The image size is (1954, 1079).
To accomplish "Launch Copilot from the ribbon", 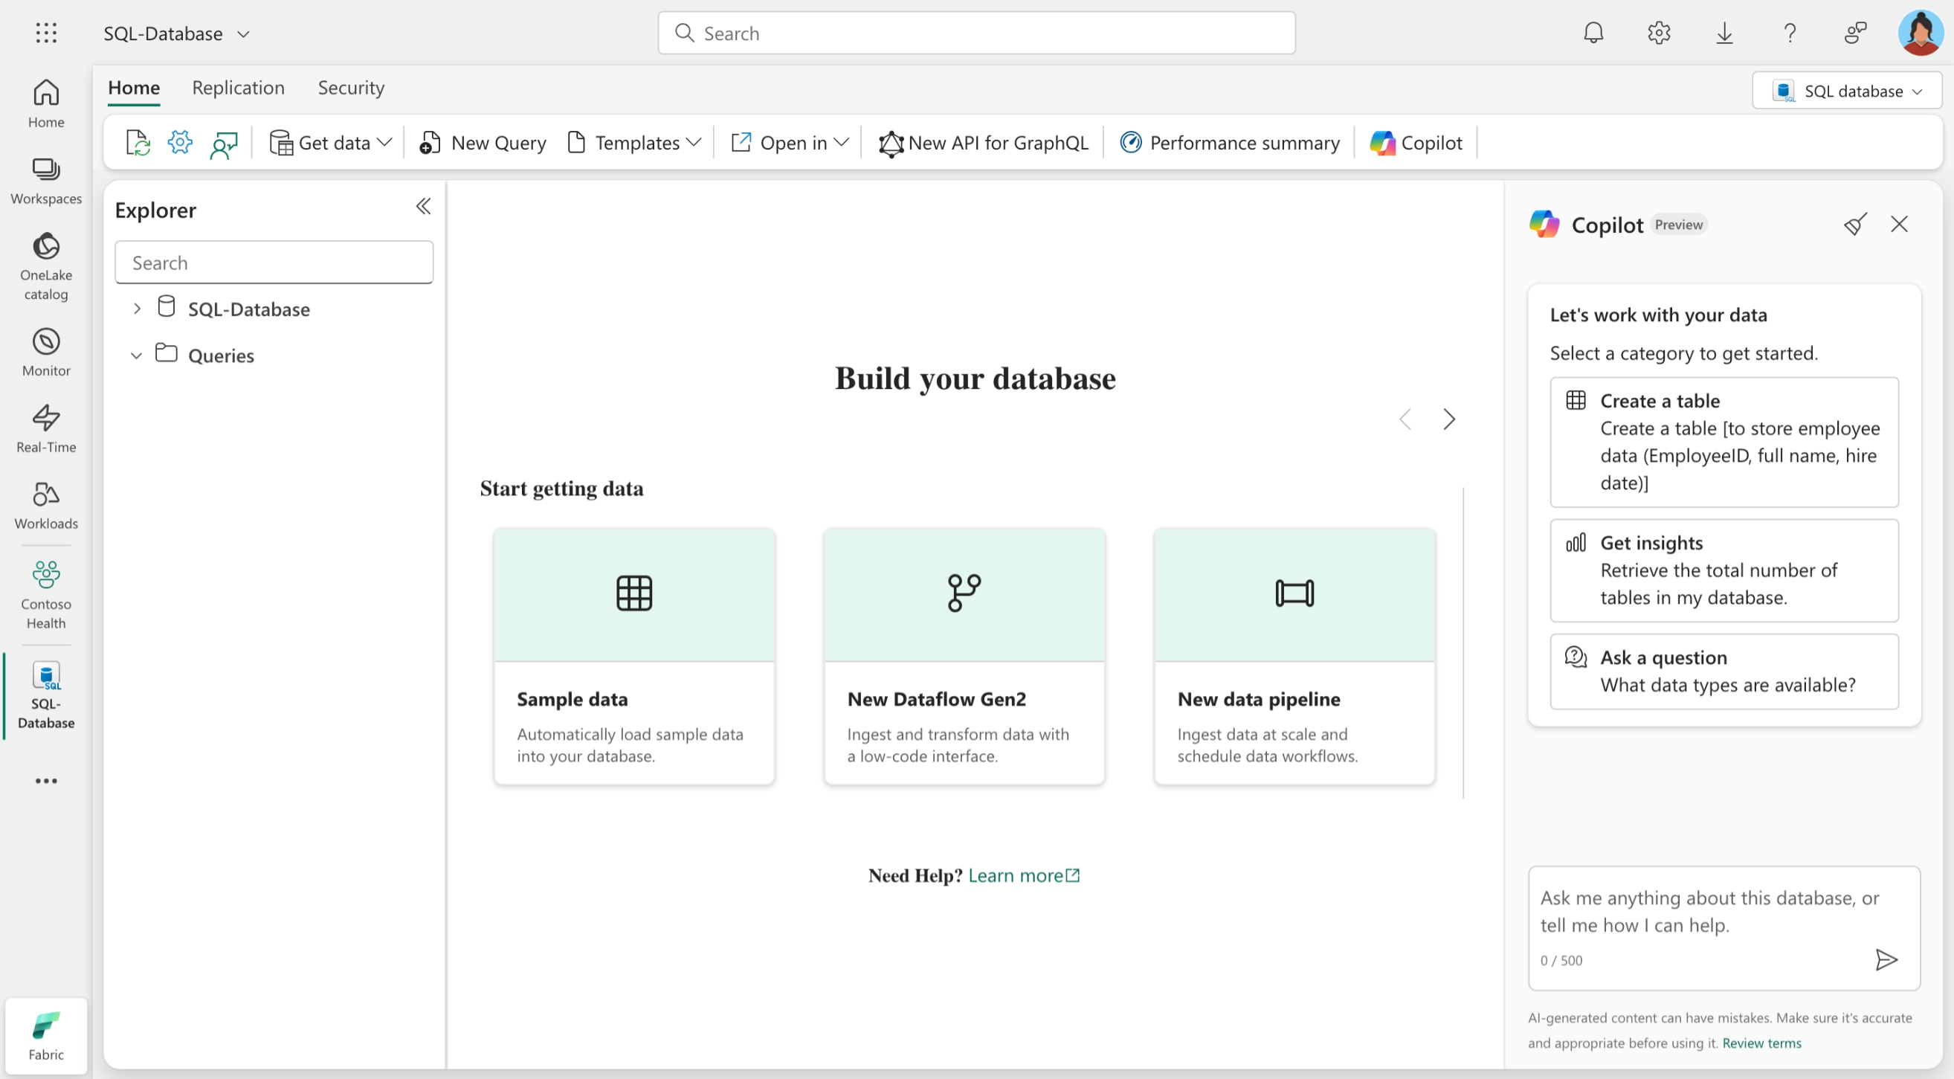I will coord(1416,143).
